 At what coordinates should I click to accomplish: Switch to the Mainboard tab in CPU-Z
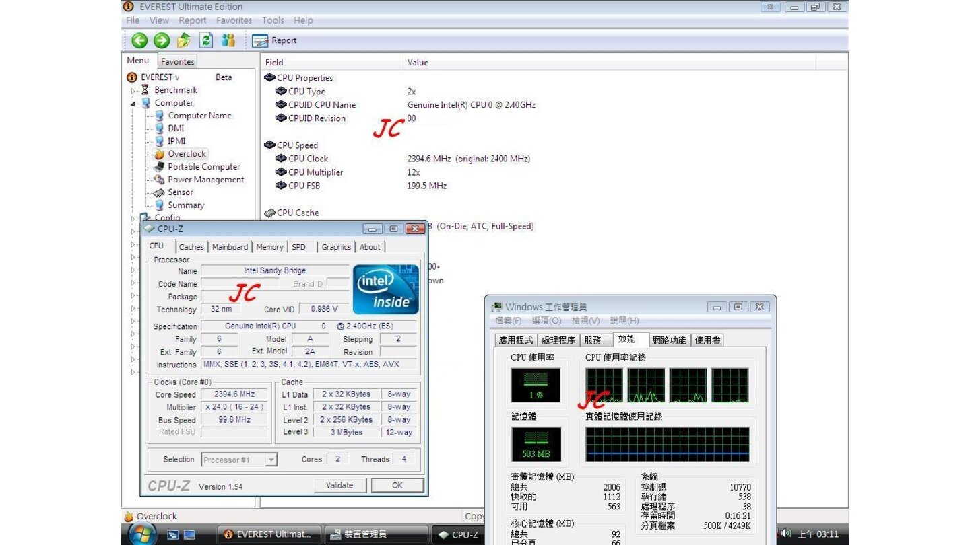(230, 247)
